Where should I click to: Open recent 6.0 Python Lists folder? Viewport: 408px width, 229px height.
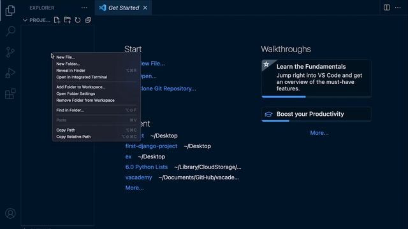147,167
